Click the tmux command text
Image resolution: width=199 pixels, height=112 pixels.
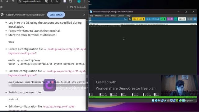[x=11, y=42]
